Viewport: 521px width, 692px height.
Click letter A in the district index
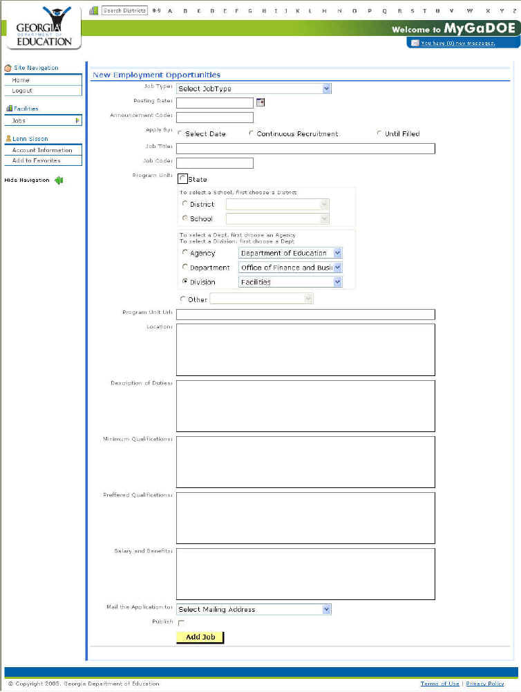point(170,10)
